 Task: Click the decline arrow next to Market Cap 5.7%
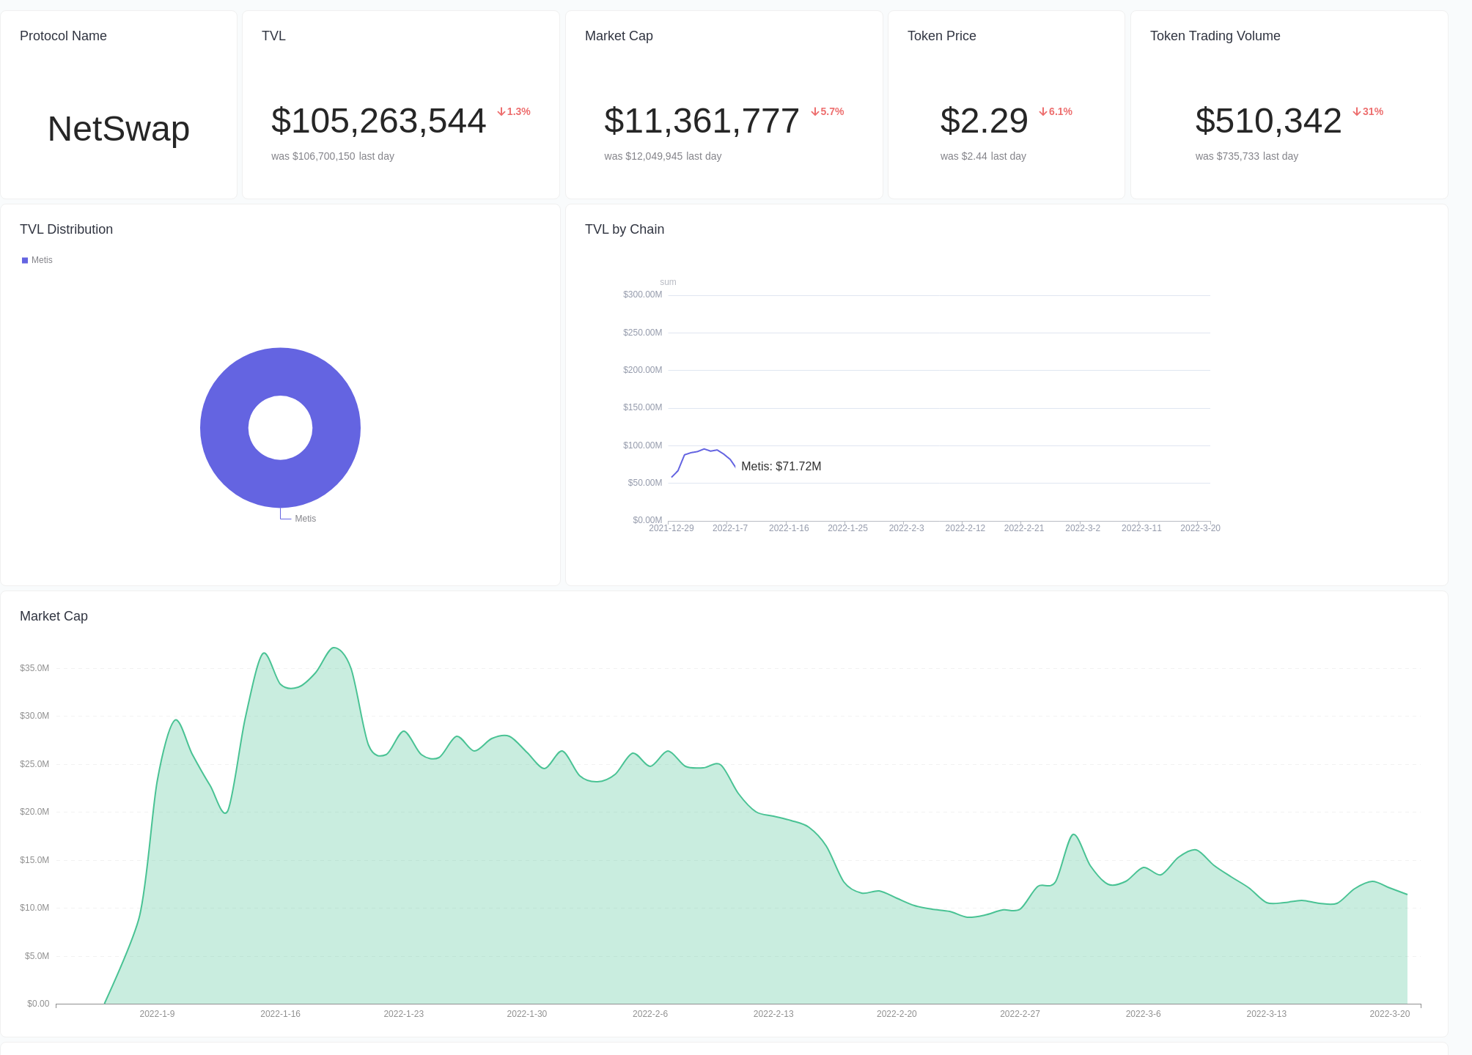(815, 112)
